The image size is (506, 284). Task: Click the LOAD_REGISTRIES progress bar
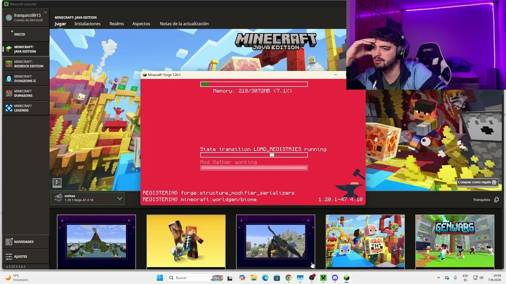(x=254, y=155)
